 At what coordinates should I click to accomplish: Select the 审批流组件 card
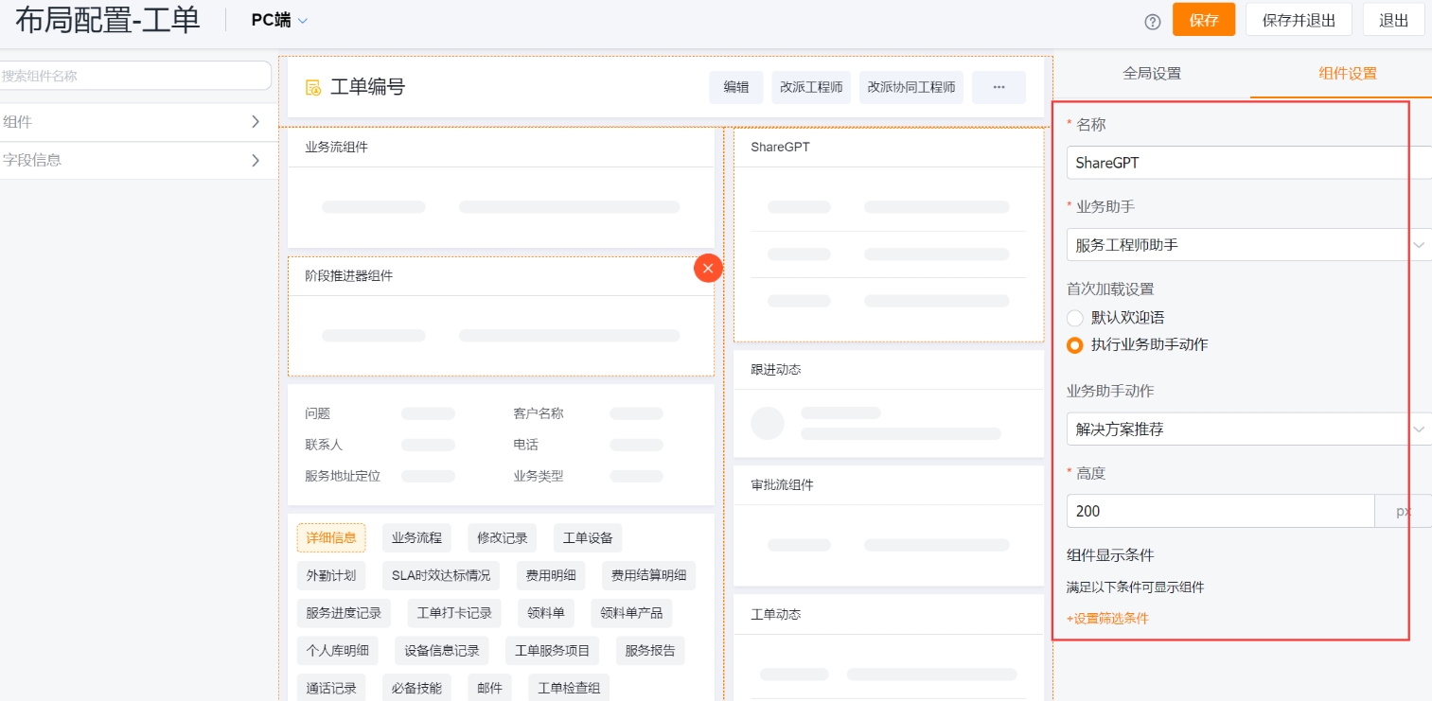pos(889,526)
